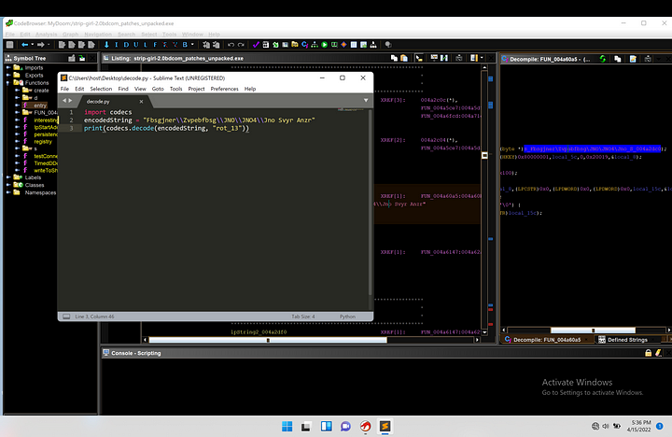Viewport: 672px width, 437px height.
Task: Select the 'entry' function in Symbol Tree
Action: pyautogui.click(x=40, y=106)
